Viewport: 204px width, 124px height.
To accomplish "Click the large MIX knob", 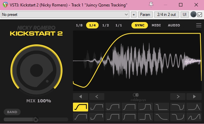I will (x=36, y=70).
